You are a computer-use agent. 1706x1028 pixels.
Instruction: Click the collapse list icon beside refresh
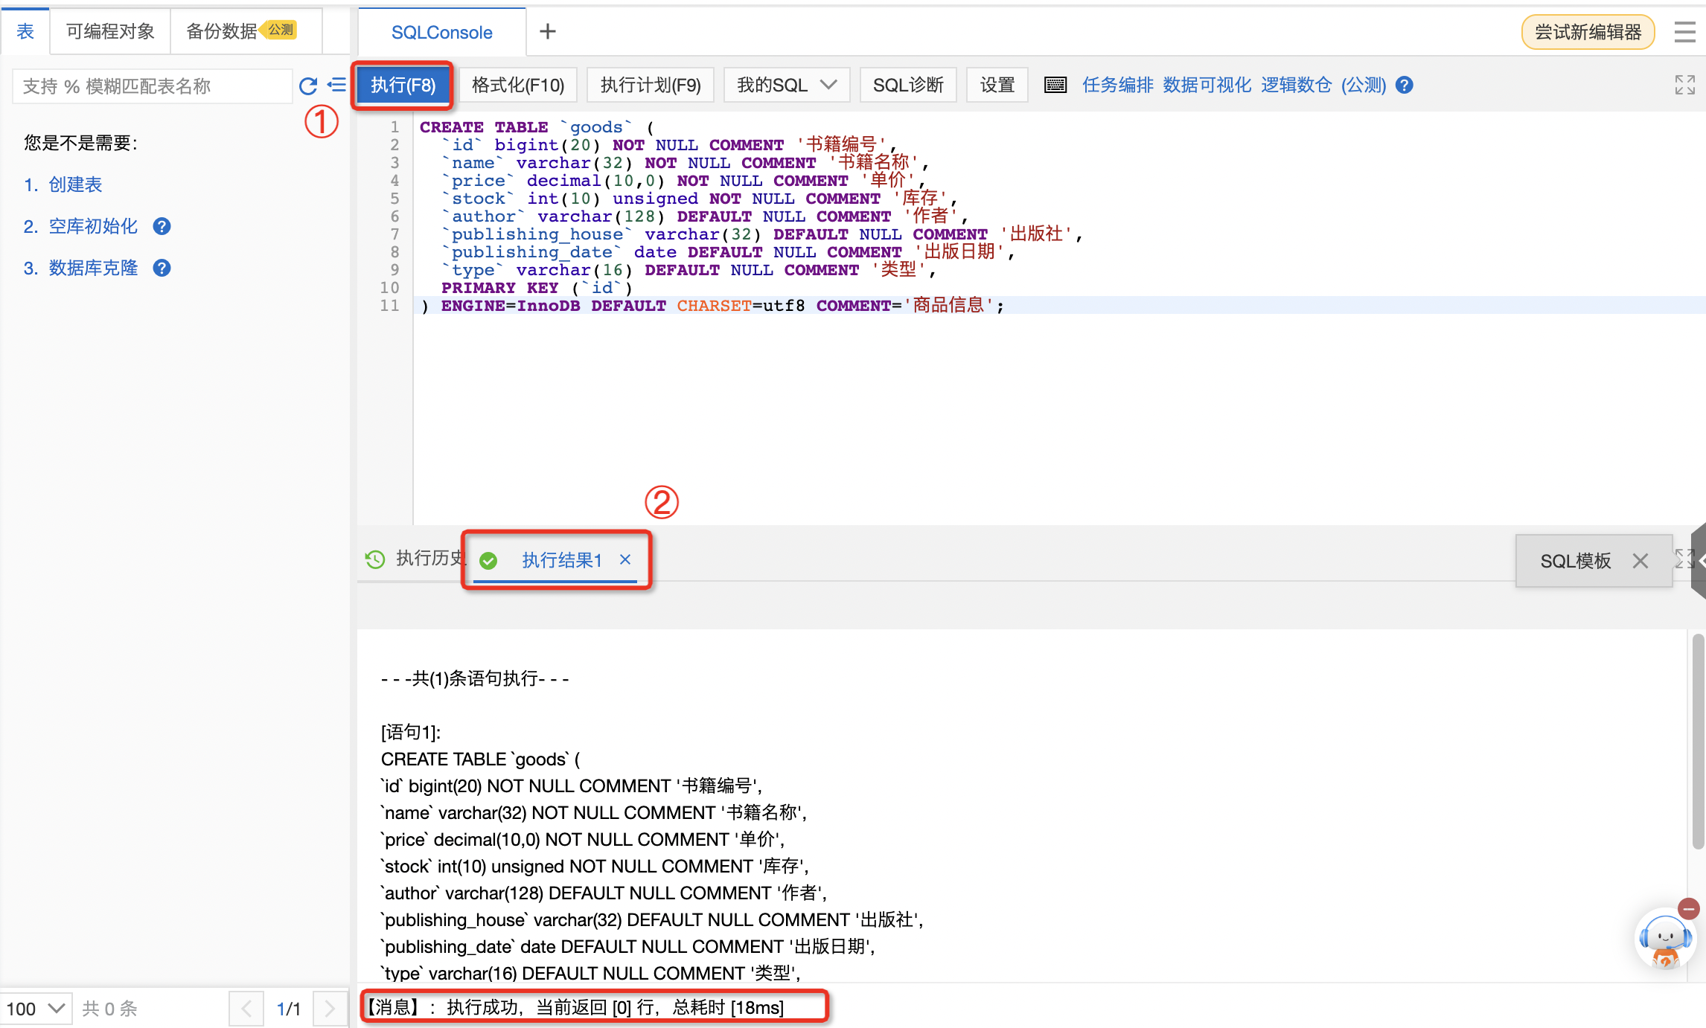coord(337,85)
